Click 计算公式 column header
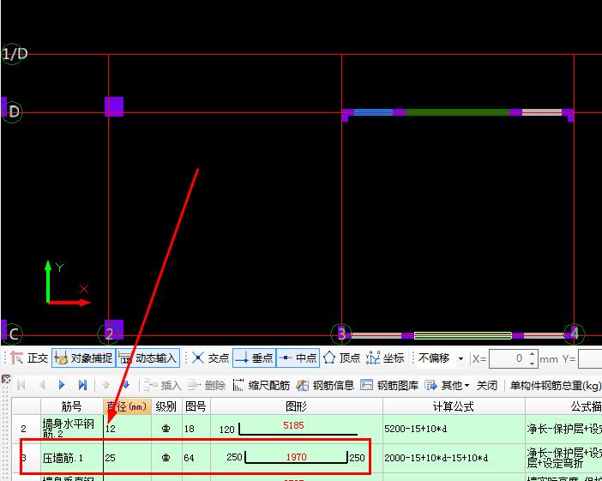602x481 pixels. click(x=454, y=406)
